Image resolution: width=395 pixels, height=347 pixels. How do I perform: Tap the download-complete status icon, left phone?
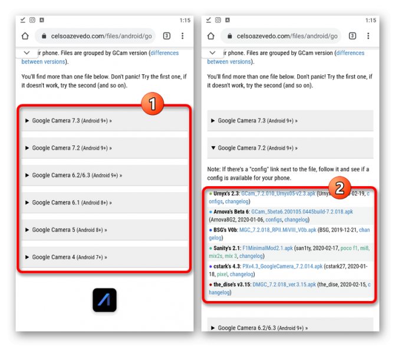pos(22,20)
